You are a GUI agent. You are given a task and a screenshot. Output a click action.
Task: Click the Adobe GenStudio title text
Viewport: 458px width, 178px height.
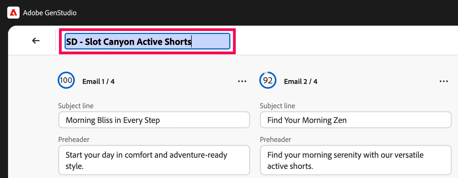[x=50, y=13]
